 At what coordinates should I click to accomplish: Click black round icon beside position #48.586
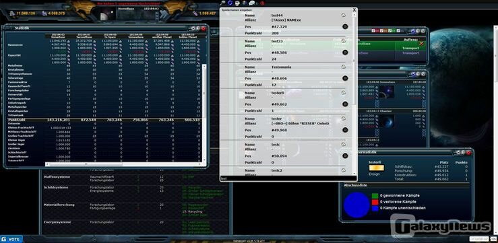tap(345, 53)
